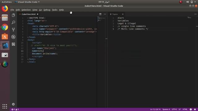Select Visual Studio Code in the dock
Image resolution: width=198 pixels, height=111 pixels.
click(5, 46)
